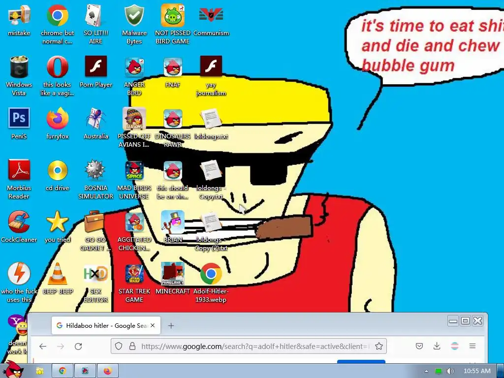The width and height of the screenshot is (504, 378).
Task: Save page to Pocket
Action: click(419, 346)
